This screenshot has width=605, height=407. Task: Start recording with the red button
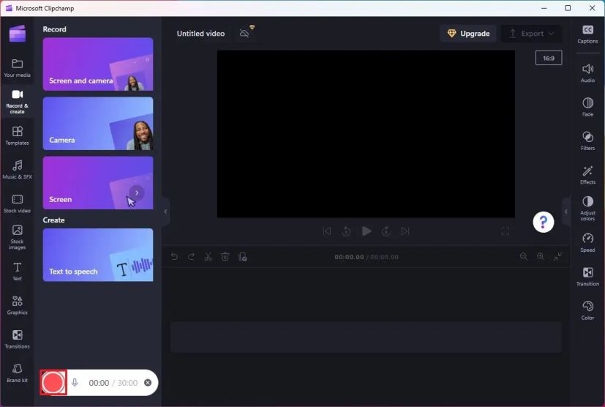pyautogui.click(x=53, y=383)
